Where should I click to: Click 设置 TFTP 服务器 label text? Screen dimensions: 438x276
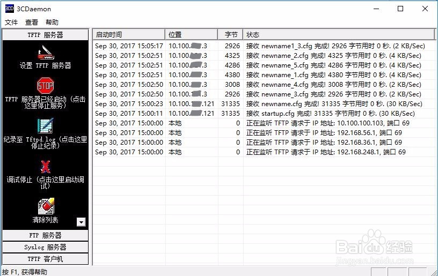[x=45, y=65]
